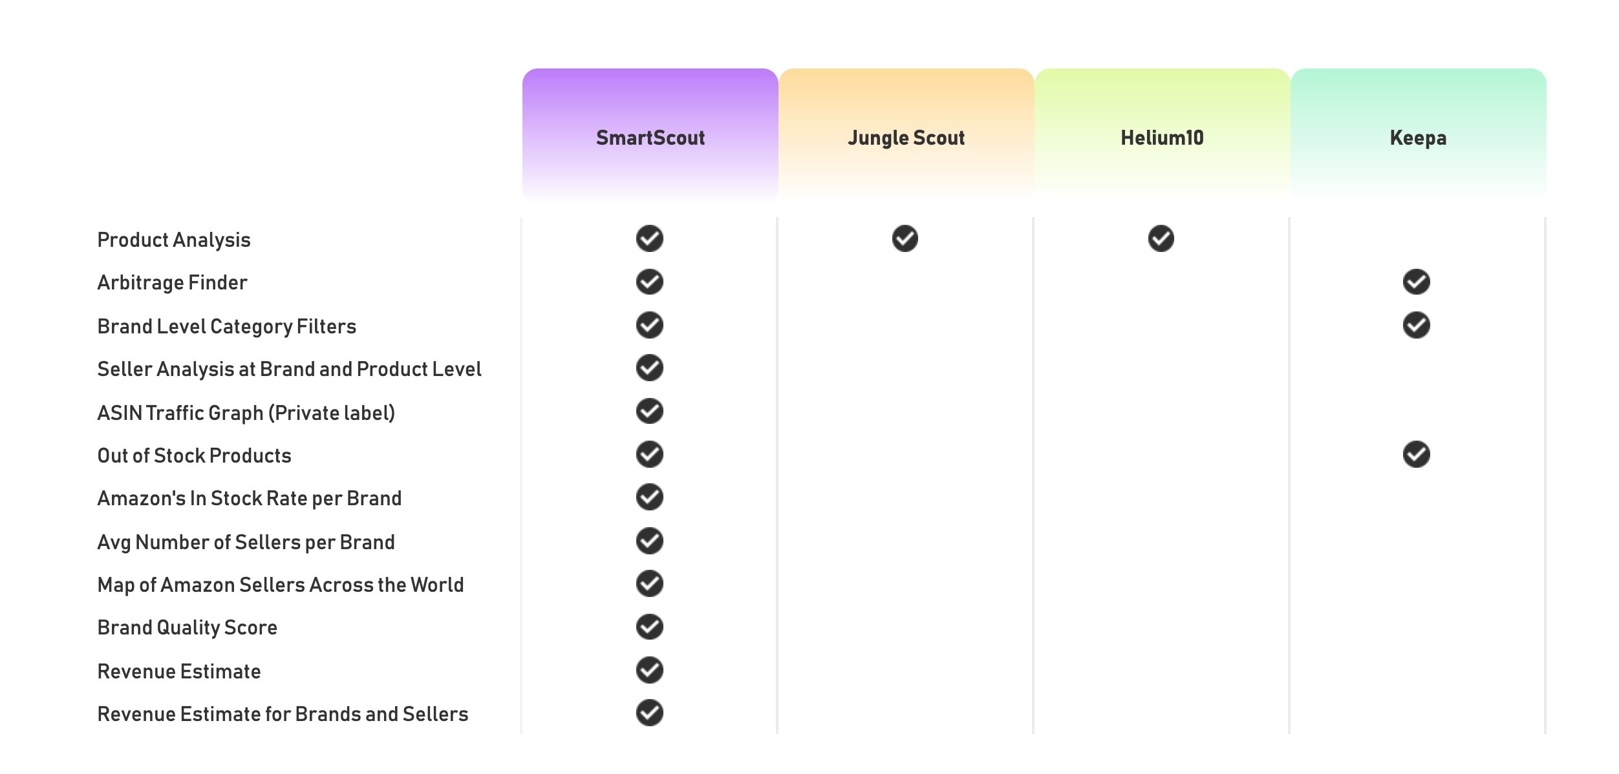Click SmartScout's Revenue Estimate checkmark

coord(649,670)
